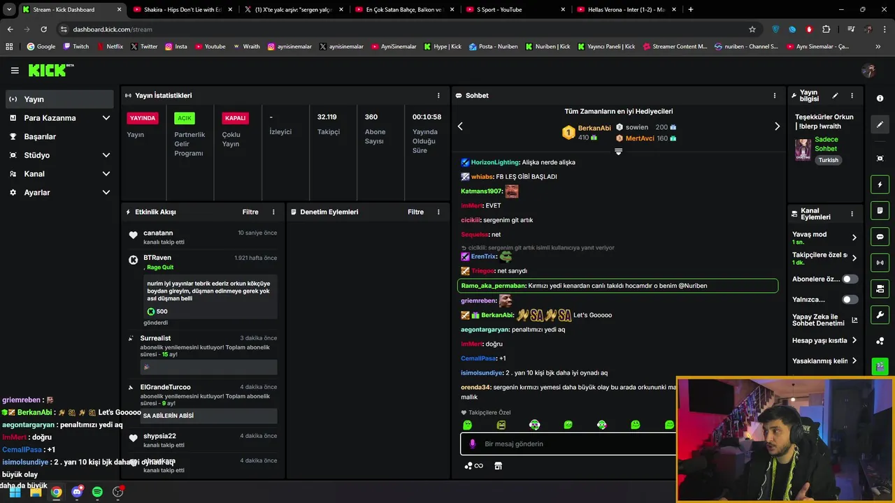Image resolution: width=895 pixels, height=503 pixels.
Task: Click the YAYINDA status badge
Action: 143,118
